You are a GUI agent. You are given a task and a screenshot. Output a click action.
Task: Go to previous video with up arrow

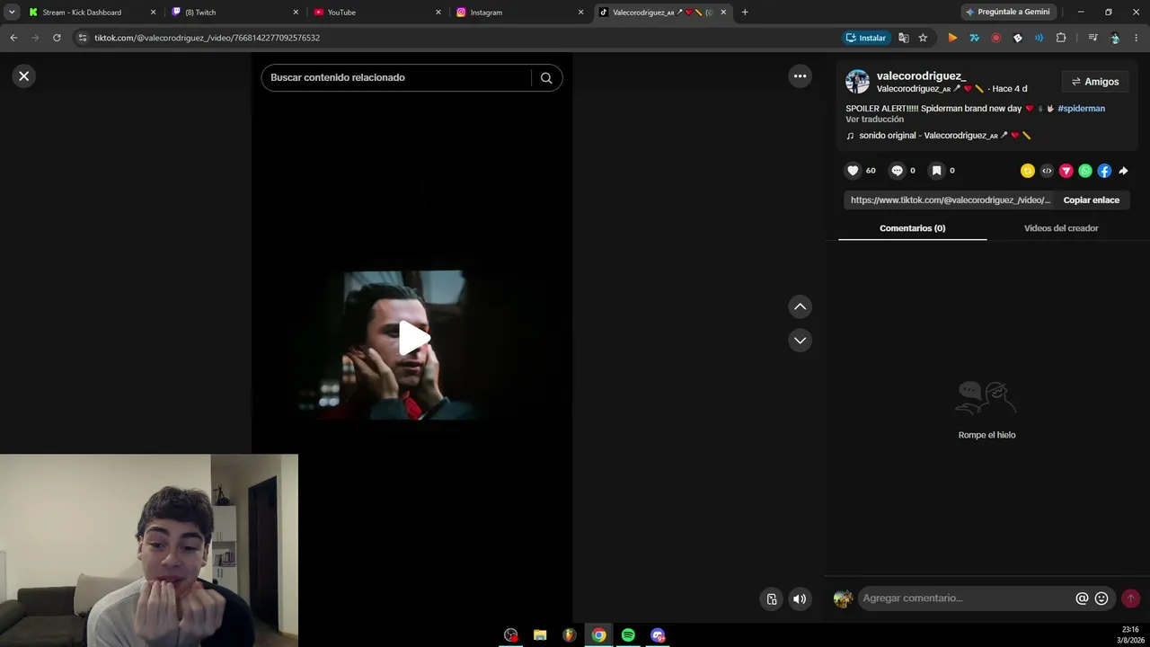click(x=800, y=306)
